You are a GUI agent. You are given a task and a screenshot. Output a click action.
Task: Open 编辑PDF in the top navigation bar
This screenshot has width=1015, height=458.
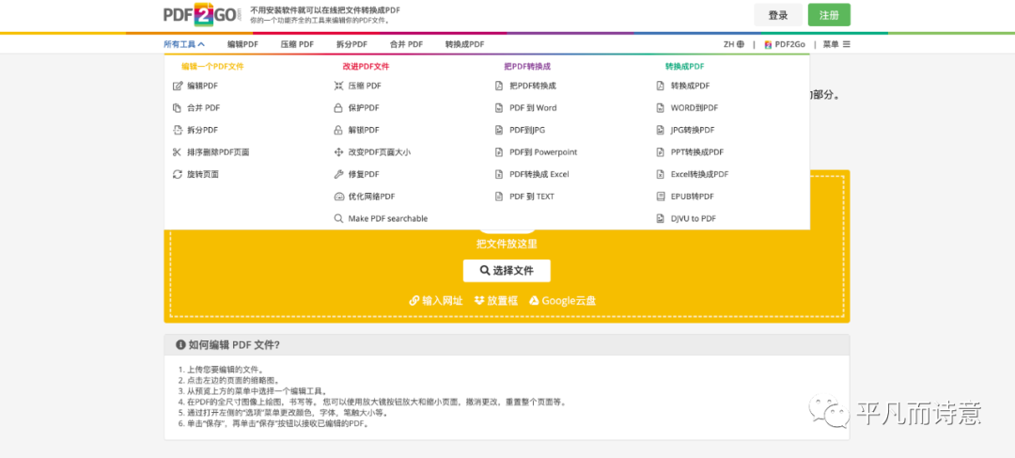point(242,44)
